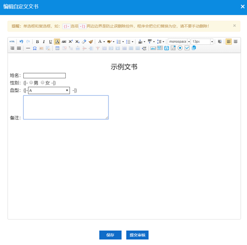Close the 编辑自定义文书 dialog

pyautogui.click(x=243, y=7)
